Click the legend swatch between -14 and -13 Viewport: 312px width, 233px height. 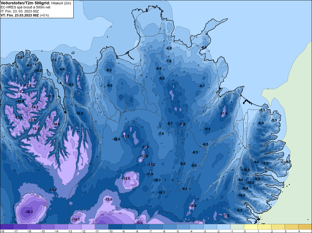point(61,227)
